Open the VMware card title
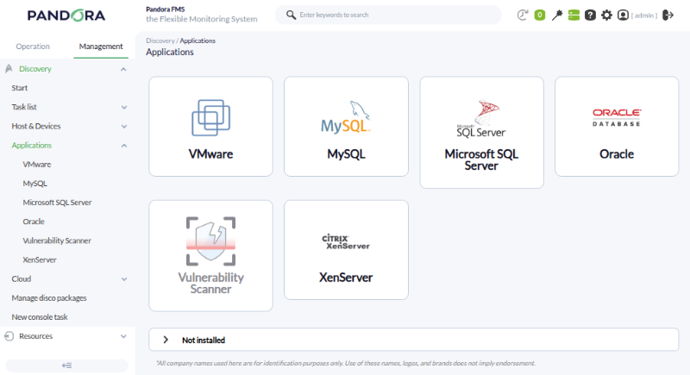 pos(210,153)
